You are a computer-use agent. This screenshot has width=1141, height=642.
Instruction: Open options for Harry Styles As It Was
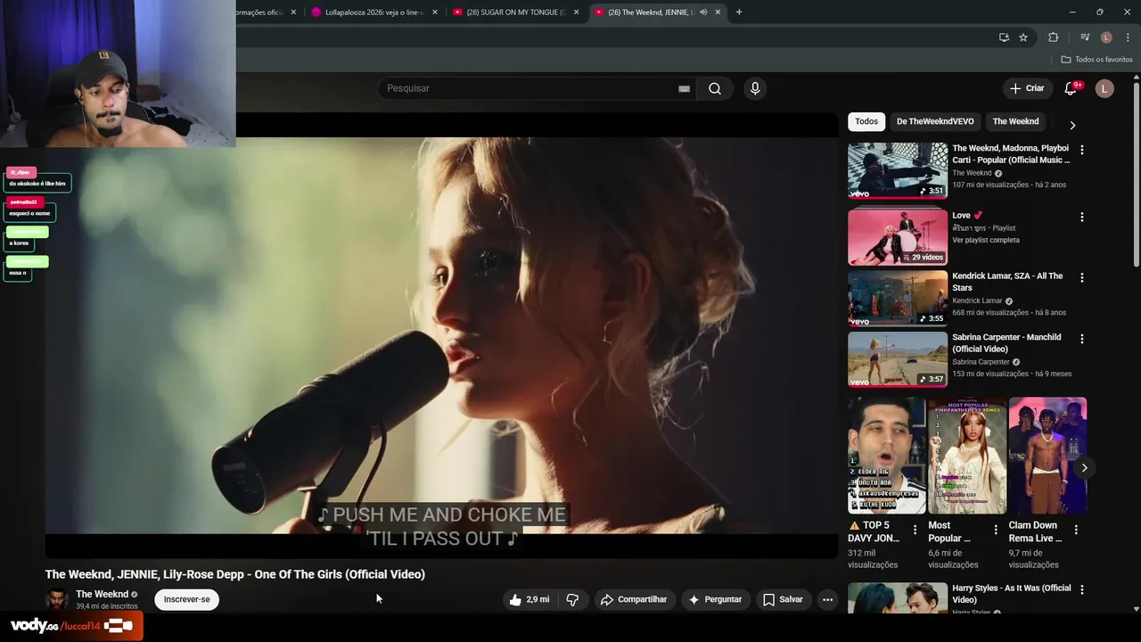pyautogui.click(x=1082, y=589)
